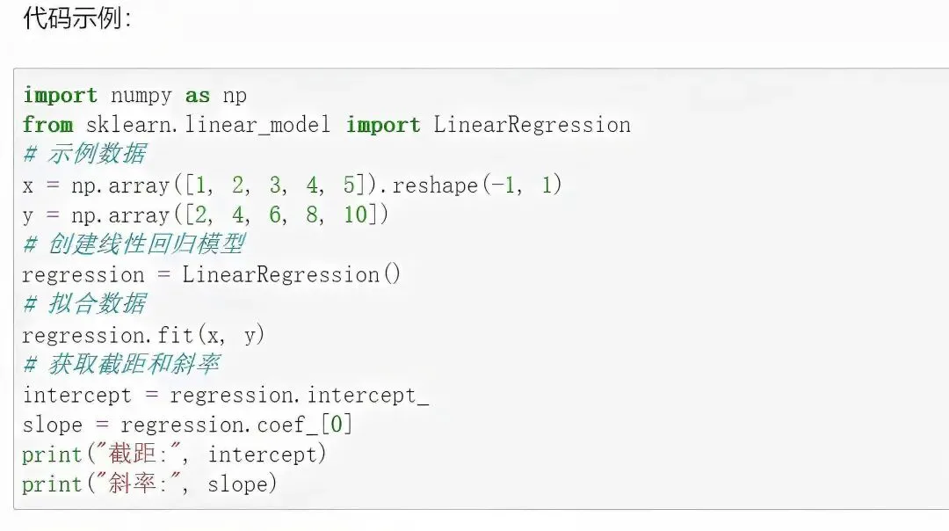
Task: Click the number 10 in the y array
Action: click(355, 215)
